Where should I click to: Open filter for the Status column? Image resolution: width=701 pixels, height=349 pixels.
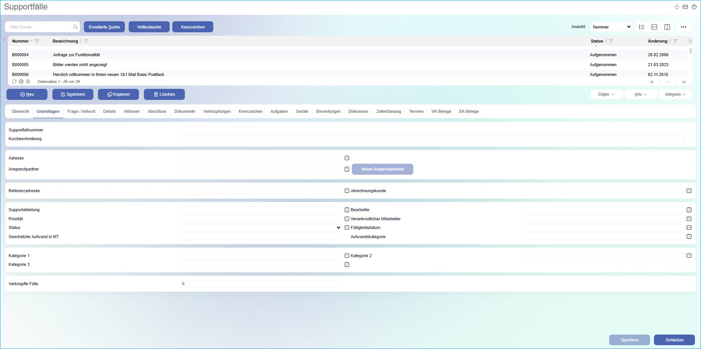click(x=611, y=41)
